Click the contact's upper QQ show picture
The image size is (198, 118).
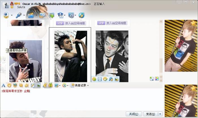181,46
